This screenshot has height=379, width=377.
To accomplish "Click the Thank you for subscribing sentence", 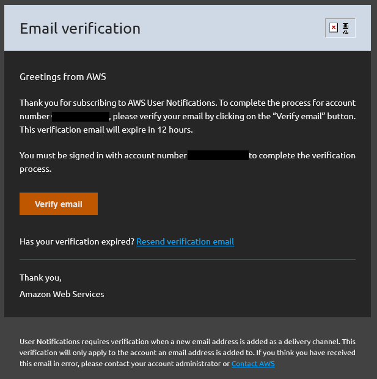I will 119,103.
